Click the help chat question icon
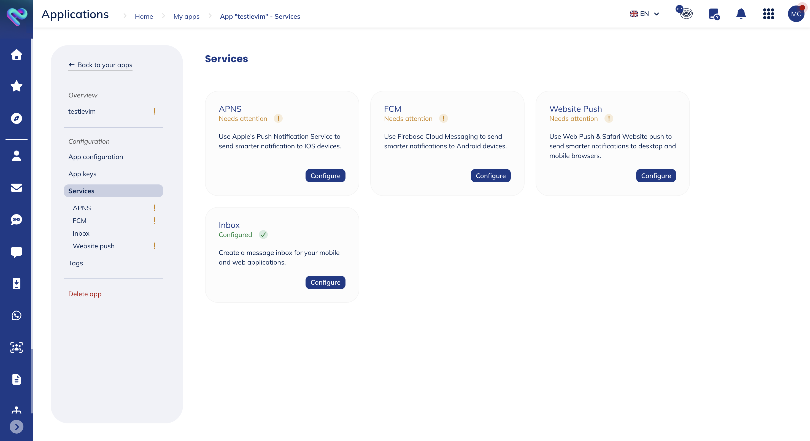 [x=714, y=14]
